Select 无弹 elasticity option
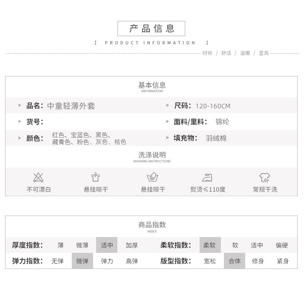The width and height of the screenshot is (305, 281). [58, 261]
